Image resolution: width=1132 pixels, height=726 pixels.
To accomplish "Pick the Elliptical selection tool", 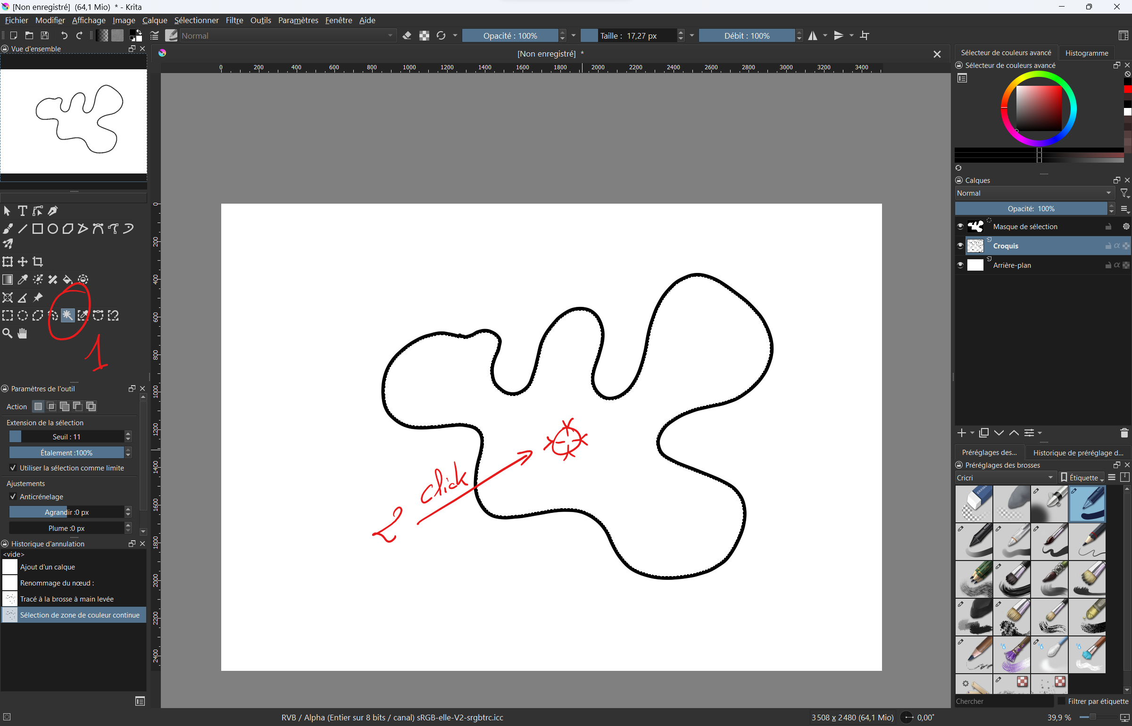I will click(x=23, y=315).
